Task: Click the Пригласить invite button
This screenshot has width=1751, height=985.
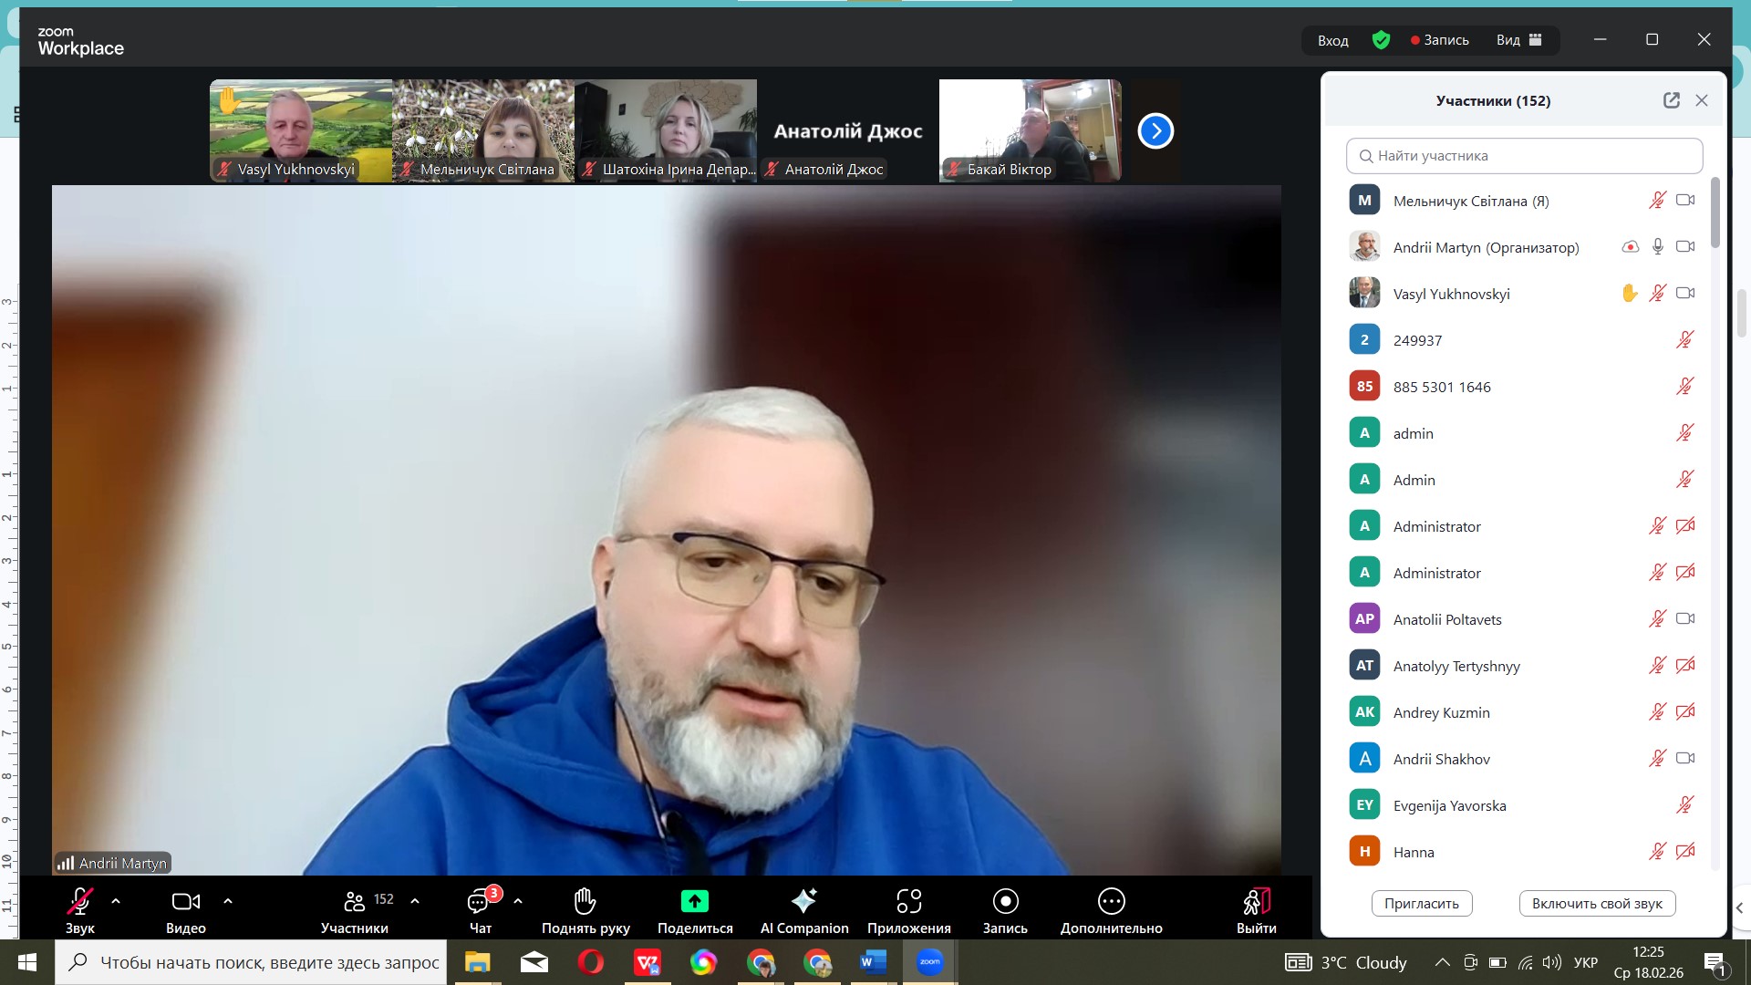Action: tap(1421, 903)
